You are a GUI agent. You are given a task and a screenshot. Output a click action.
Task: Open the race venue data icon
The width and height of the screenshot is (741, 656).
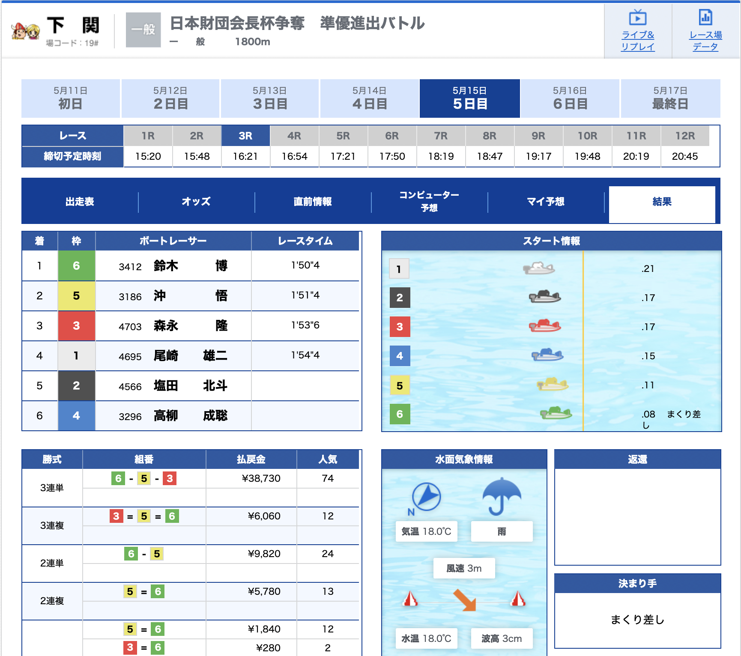pyautogui.click(x=705, y=18)
